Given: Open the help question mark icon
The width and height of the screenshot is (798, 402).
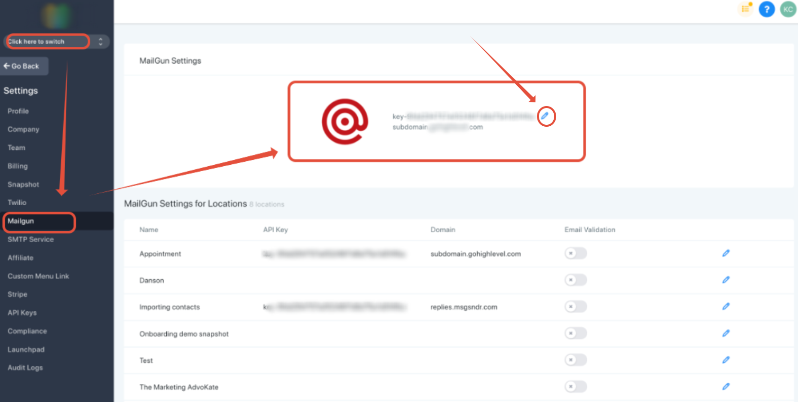Looking at the screenshot, I should click(766, 9).
